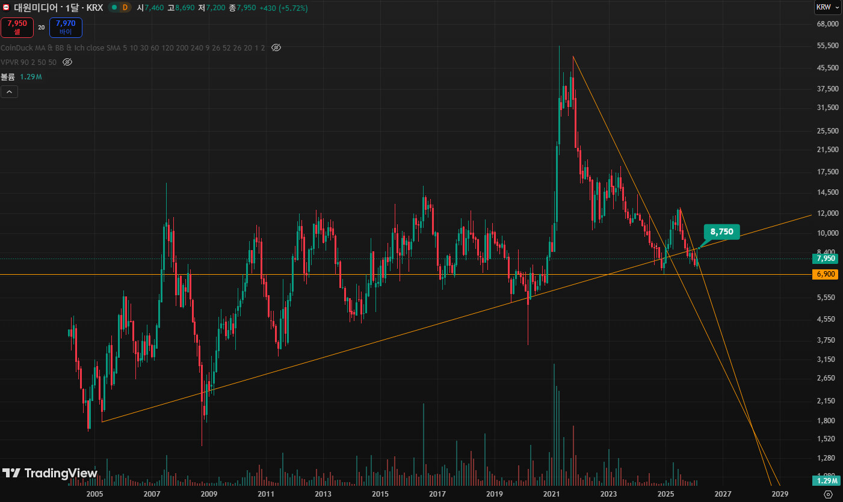Image resolution: width=843 pixels, height=502 pixels.
Task: Click the 55,500 price scale label
Action: (x=827, y=46)
